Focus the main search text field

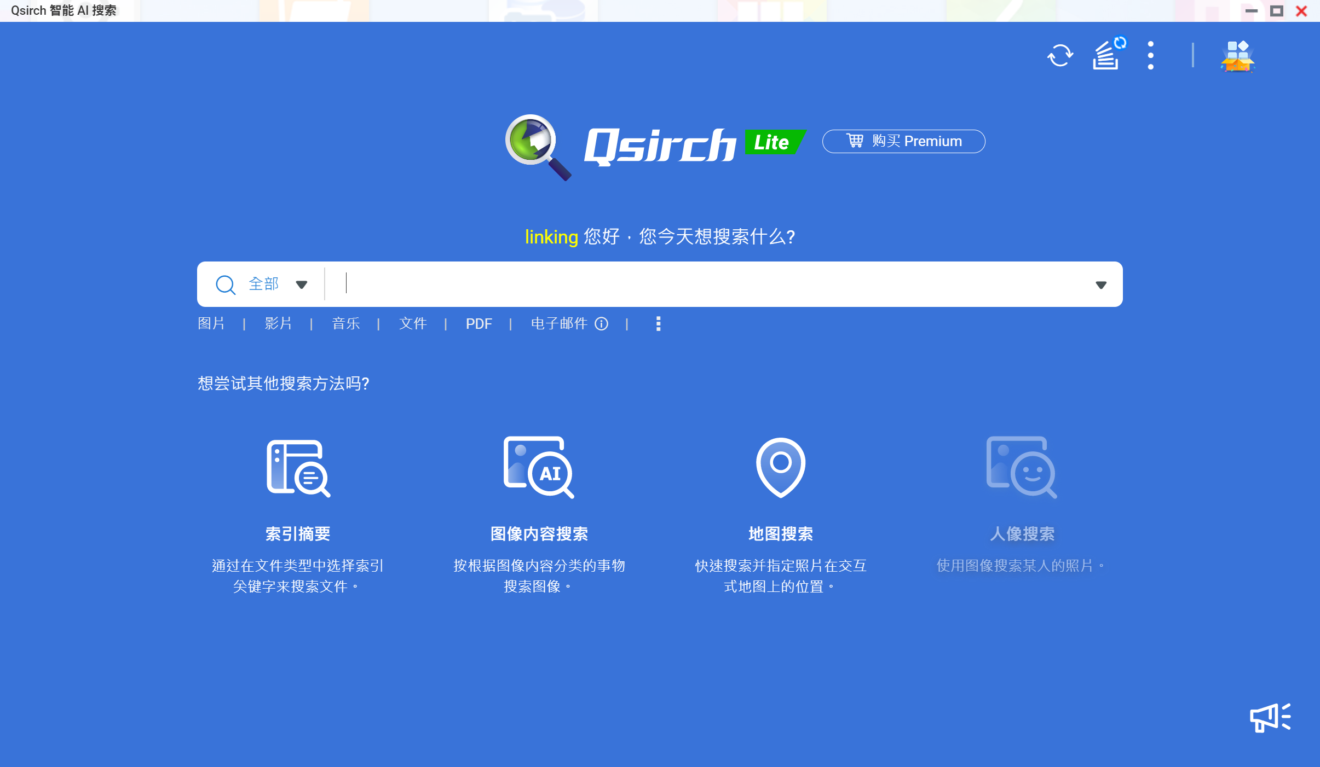tap(712, 284)
